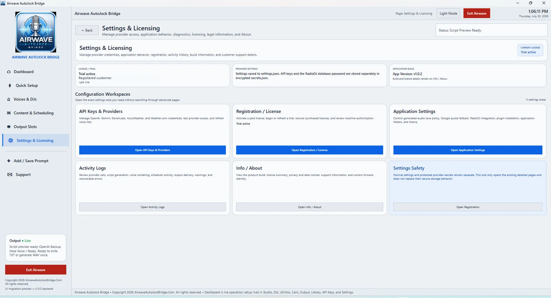Click the Settings & Licensing gear icon
The height and width of the screenshot is (298, 551).
tap(11, 141)
